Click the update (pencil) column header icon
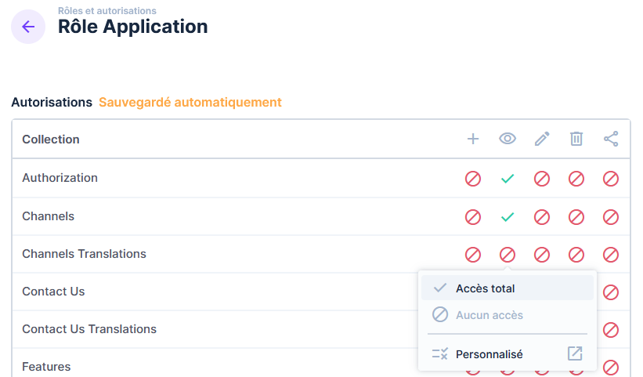Image resolution: width=643 pixels, height=377 pixels. click(542, 139)
